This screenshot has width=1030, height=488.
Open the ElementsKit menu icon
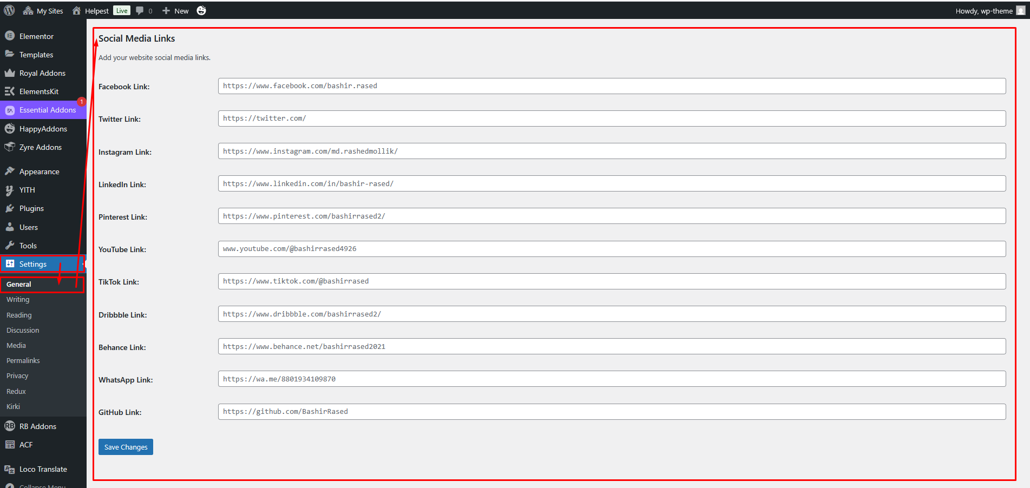(x=10, y=91)
